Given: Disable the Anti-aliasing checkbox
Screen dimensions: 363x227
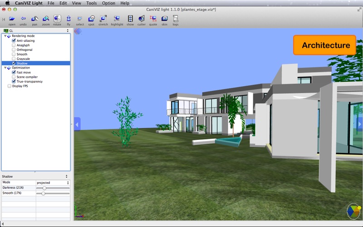Looking at the screenshot, I should point(14,40).
